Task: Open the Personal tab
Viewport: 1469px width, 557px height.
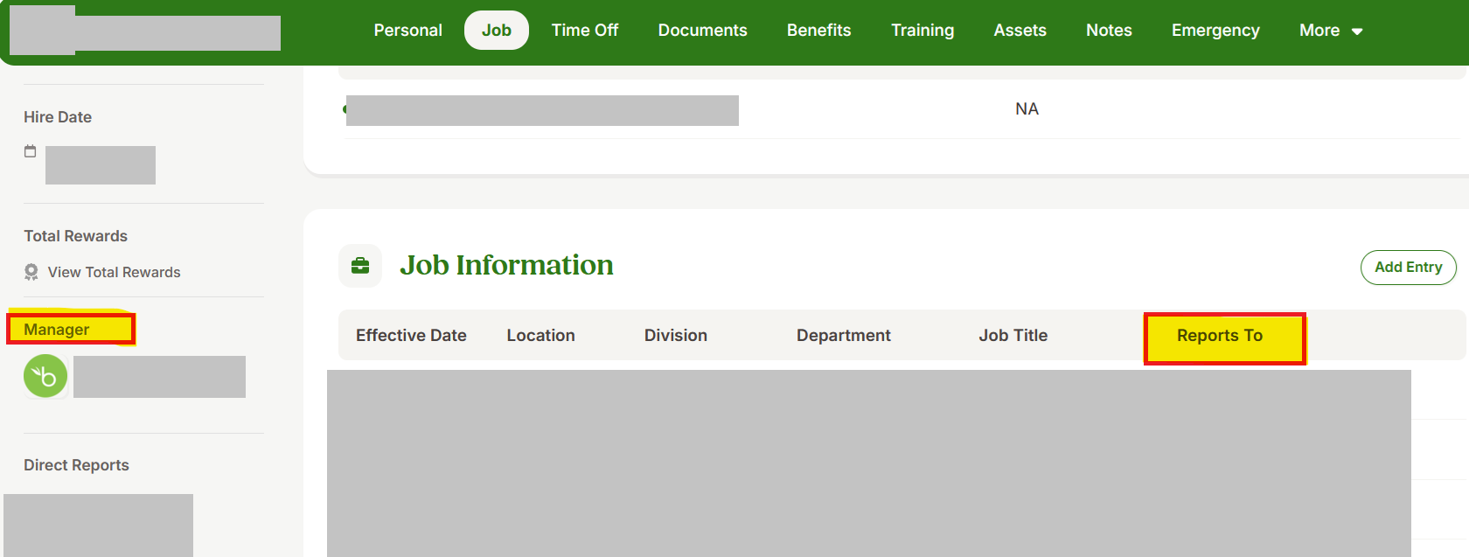Action: [407, 31]
